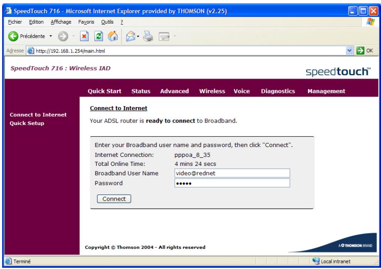This screenshot has height=269, width=381.
Task: Refresh the page with green arrows icon
Action: (x=98, y=37)
